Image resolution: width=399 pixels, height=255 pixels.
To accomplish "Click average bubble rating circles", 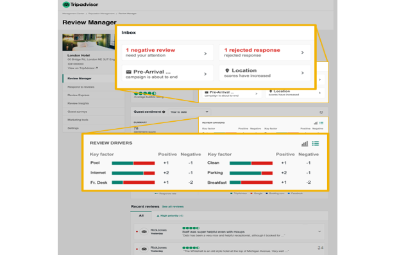I will 145,94.
